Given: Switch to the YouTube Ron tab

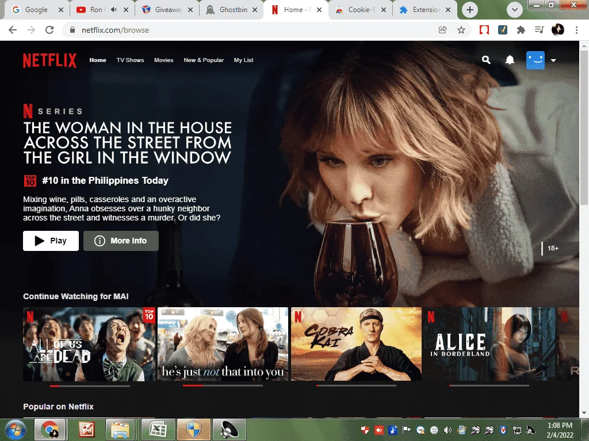Looking at the screenshot, I should (96, 10).
